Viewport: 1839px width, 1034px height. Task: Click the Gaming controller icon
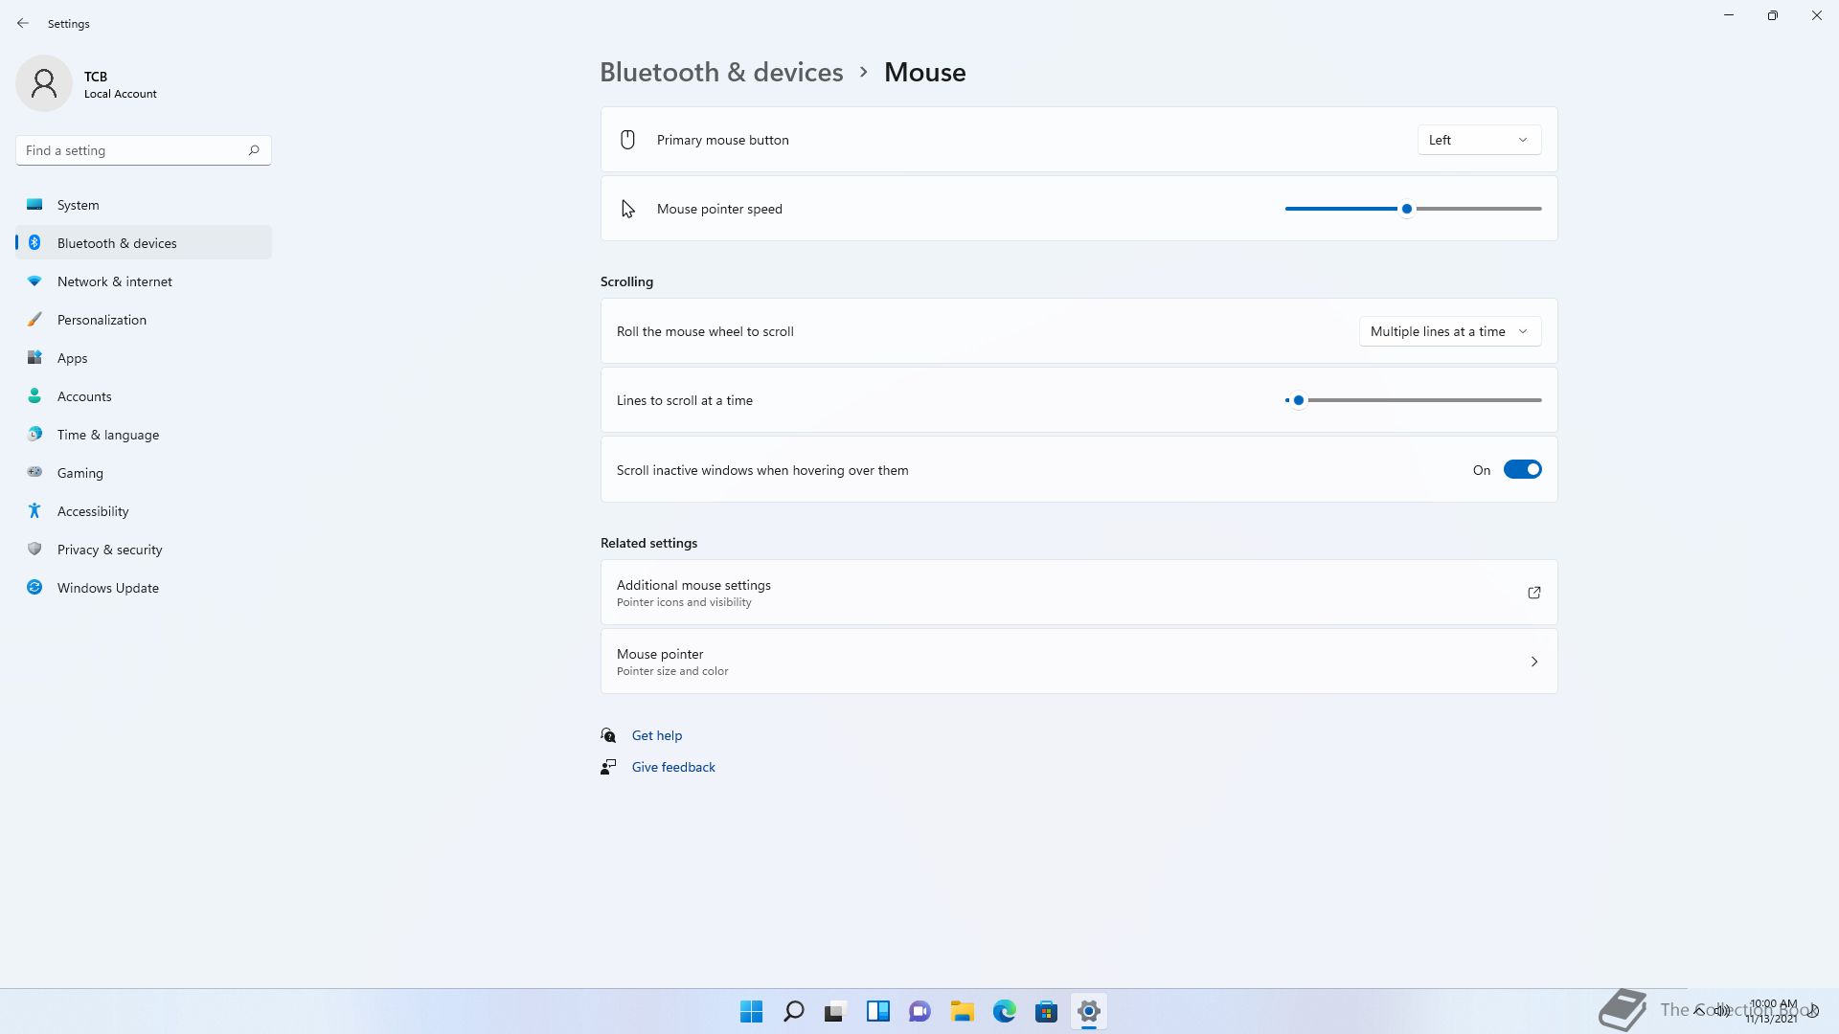point(34,472)
